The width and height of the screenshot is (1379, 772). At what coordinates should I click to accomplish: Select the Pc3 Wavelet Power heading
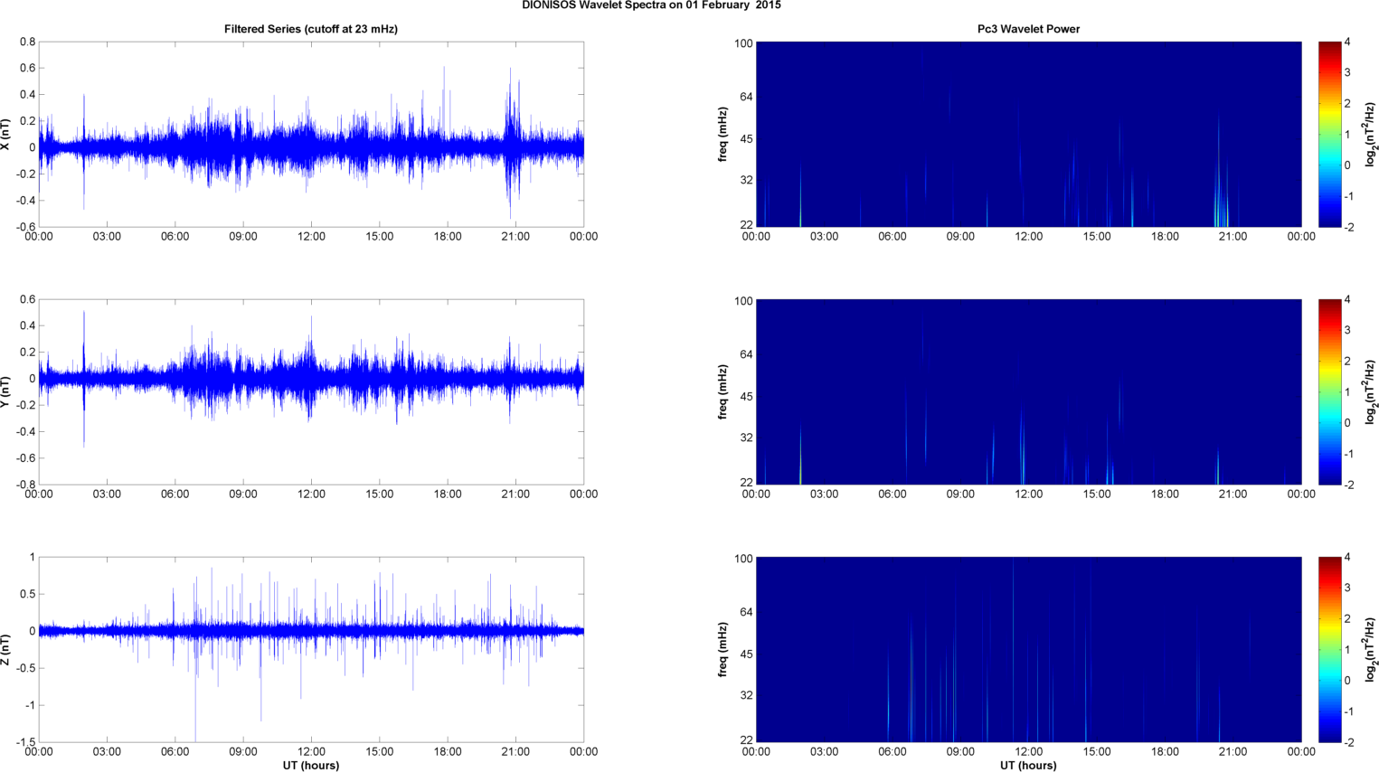(x=1028, y=29)
